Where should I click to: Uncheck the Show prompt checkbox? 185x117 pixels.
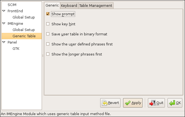(x=48, y=14)
